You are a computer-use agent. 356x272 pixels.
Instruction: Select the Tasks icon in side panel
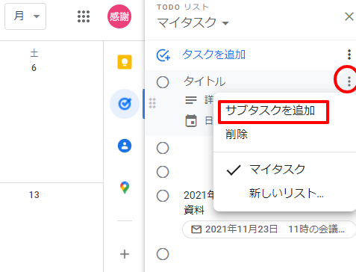pos(125,104)
